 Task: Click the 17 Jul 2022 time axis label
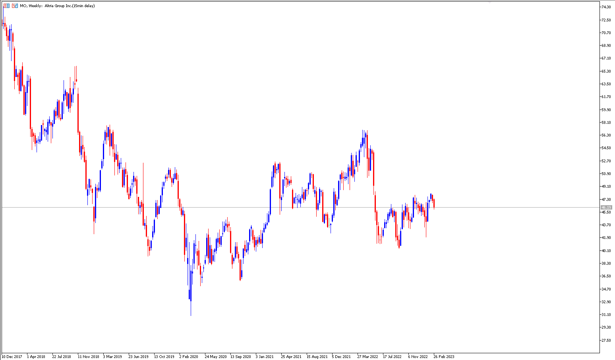[x=392, y=357]
